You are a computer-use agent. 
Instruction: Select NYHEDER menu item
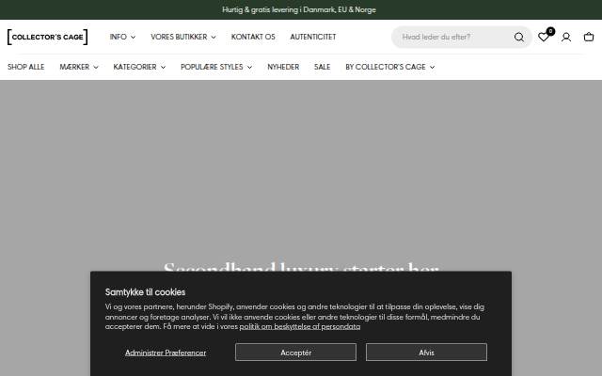[x=283, y=67]
